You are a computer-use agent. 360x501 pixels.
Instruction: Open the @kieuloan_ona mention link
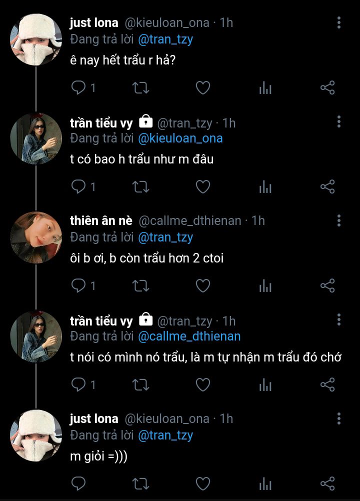click(180, 138)
